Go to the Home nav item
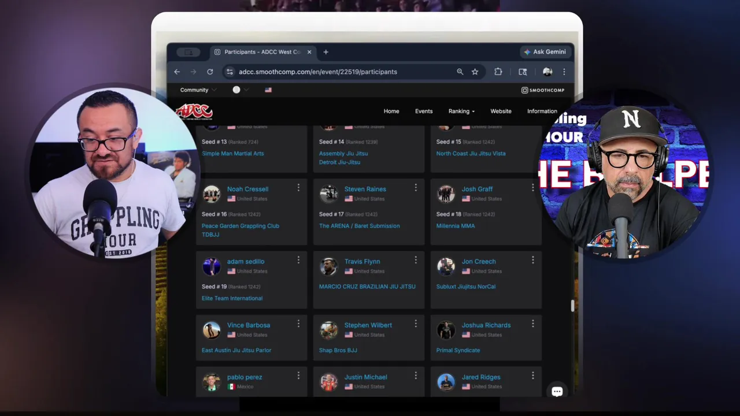 pyautogui.click(x=391, y=112)
